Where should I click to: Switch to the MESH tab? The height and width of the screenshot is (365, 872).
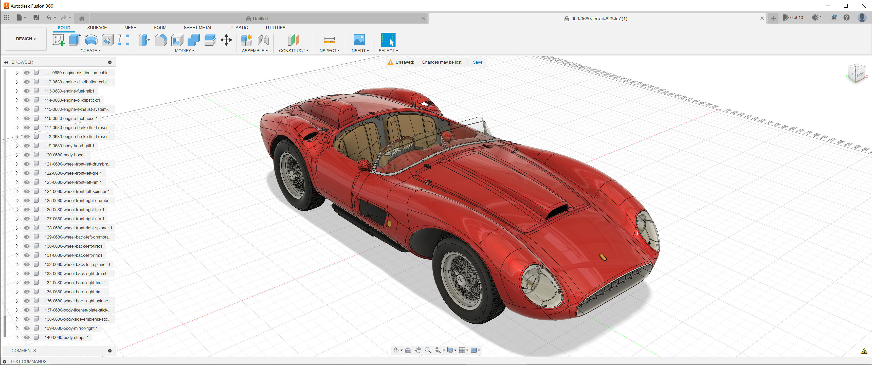coord(130,28)
